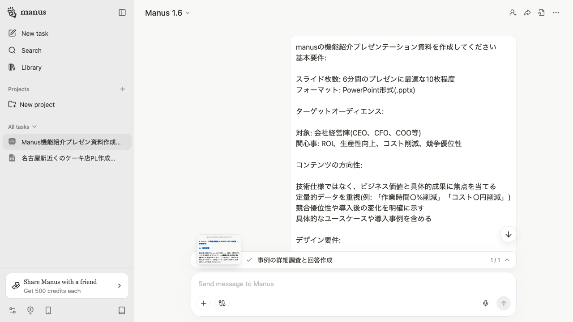Image resolution: width=573 pixels, height=322 pixels.
Task: Create a New project
Action: (x=67, y=105)
